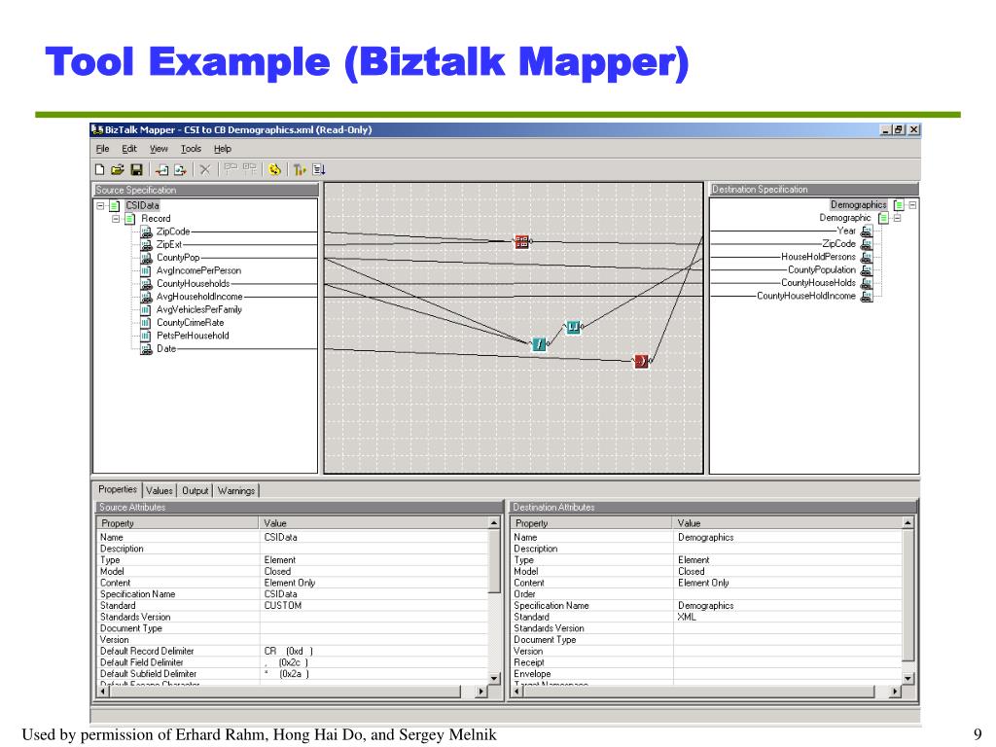Click scroll-right arrow in Destination Attributes

896,692
